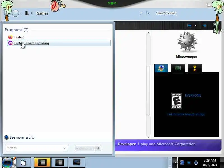The height and width of the screenshot is (168, 224).
Task: Click the Shut down button
Action: tap(85, 148)
